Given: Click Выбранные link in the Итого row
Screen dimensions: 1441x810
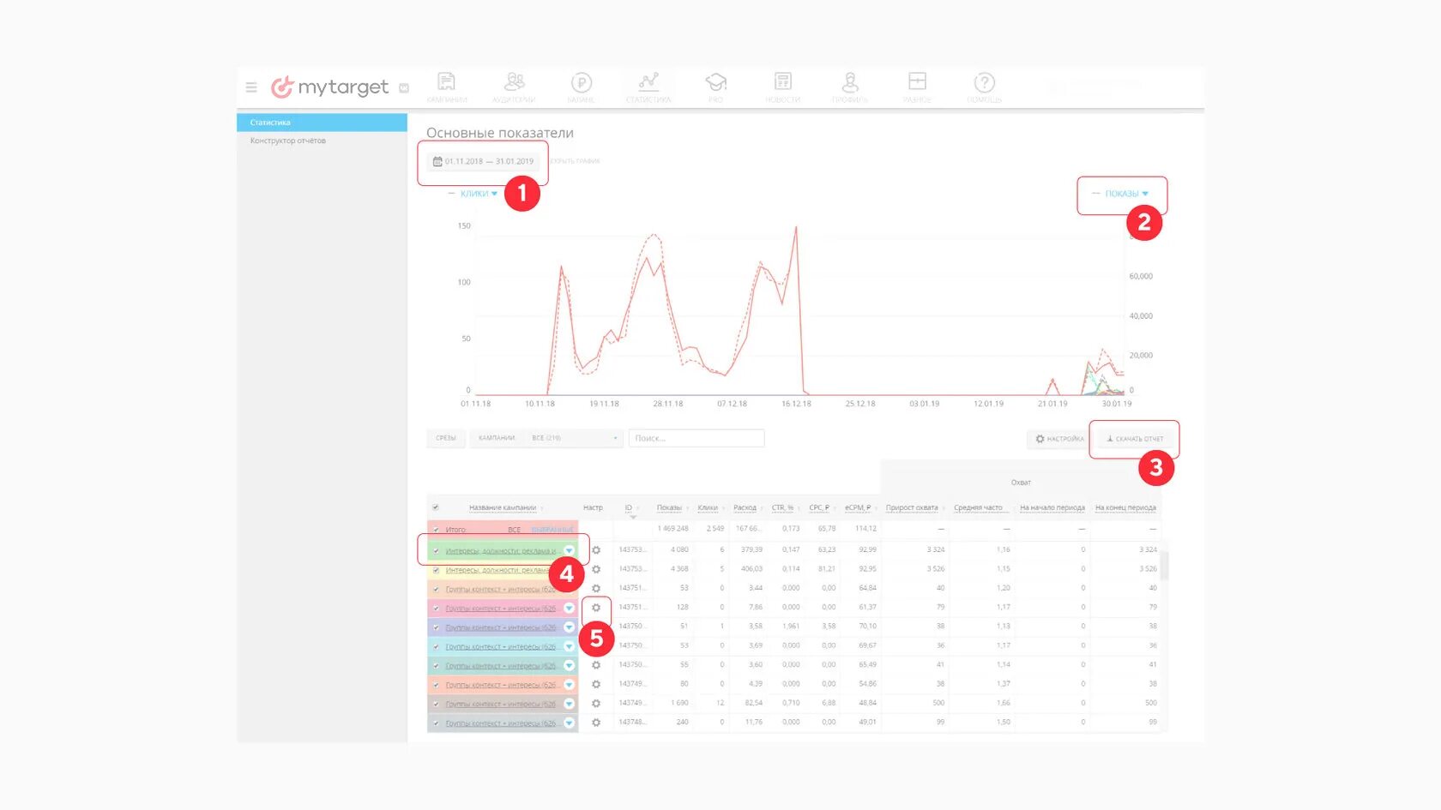Looking at the screenshot, I should tap(552, 530).
